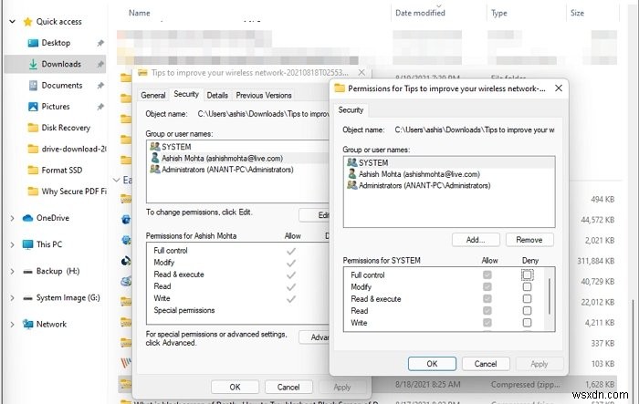Click Ashish Mohta user icon in Permissions dialog
639x404 pixels.
[352, 174]
